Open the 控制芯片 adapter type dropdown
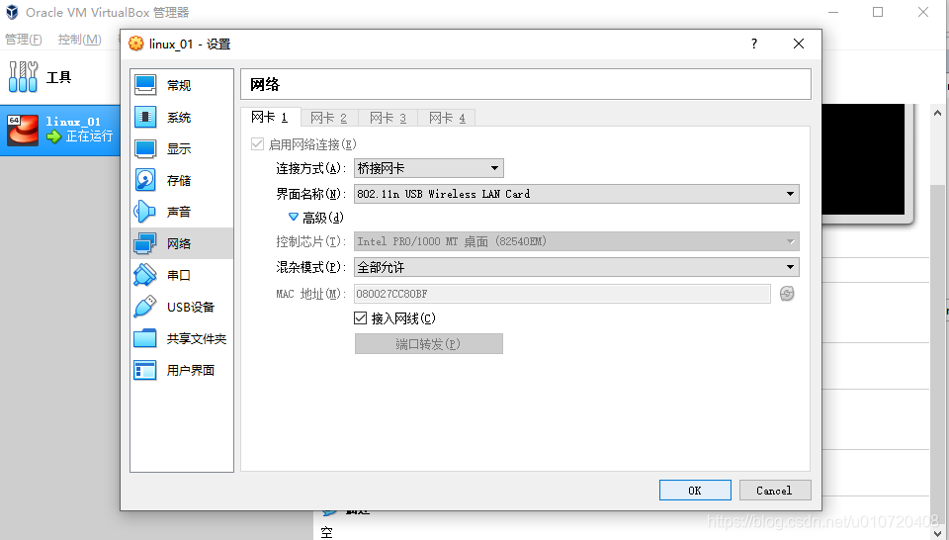949x540 pixels. 576,241
